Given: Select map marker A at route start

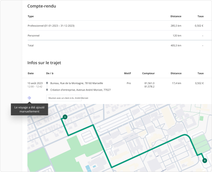Looking at the screenshot, I should click(65, 117).
